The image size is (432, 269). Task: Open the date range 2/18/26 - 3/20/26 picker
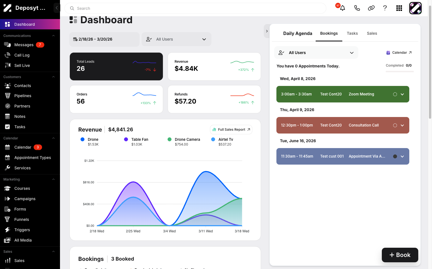(104, 39)
